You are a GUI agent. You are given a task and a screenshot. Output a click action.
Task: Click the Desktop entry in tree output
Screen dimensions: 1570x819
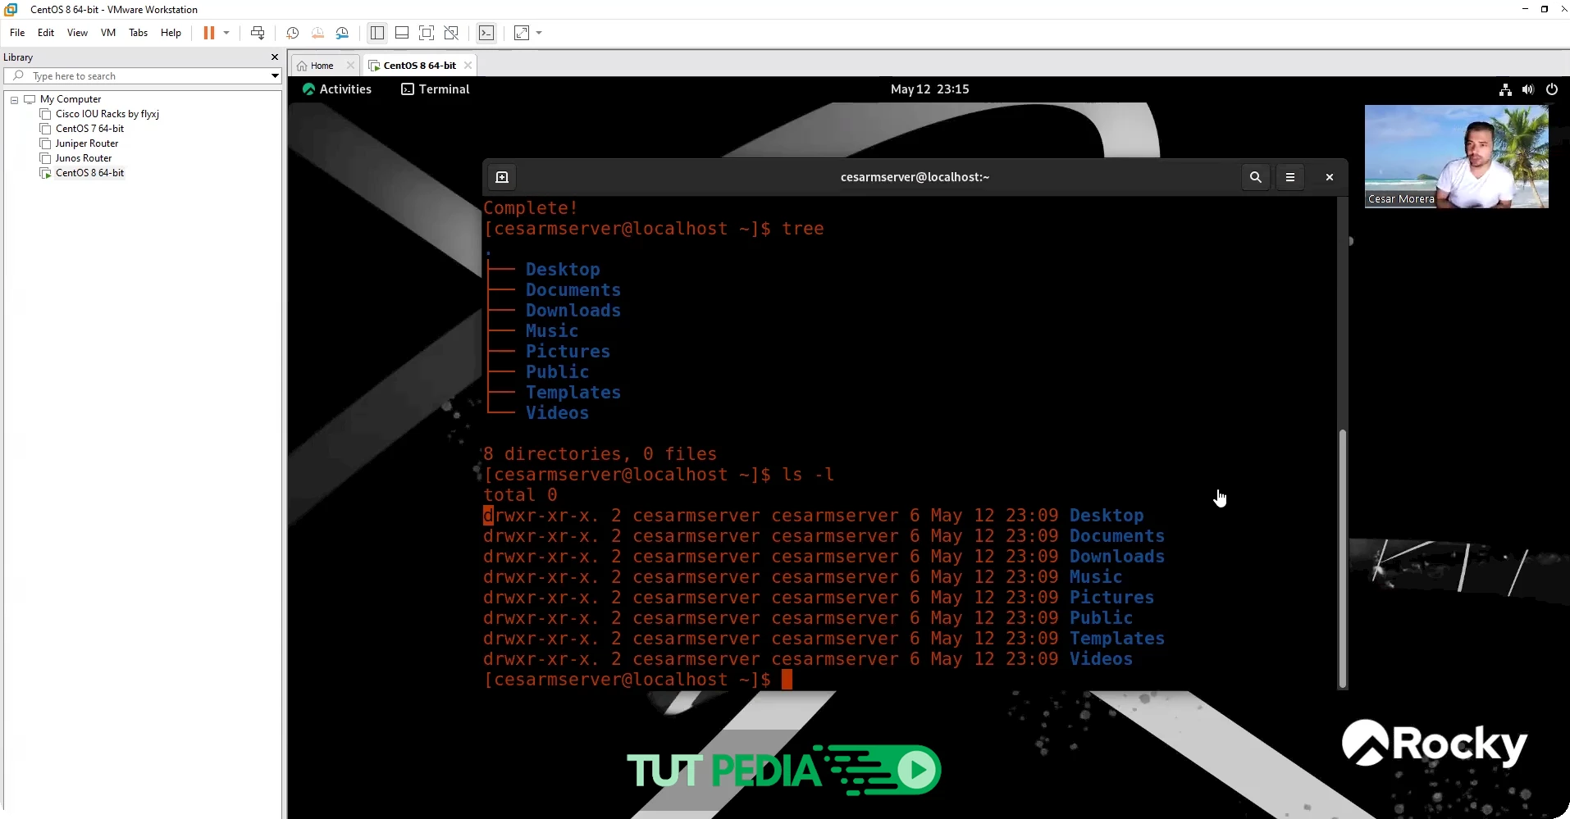563,270
